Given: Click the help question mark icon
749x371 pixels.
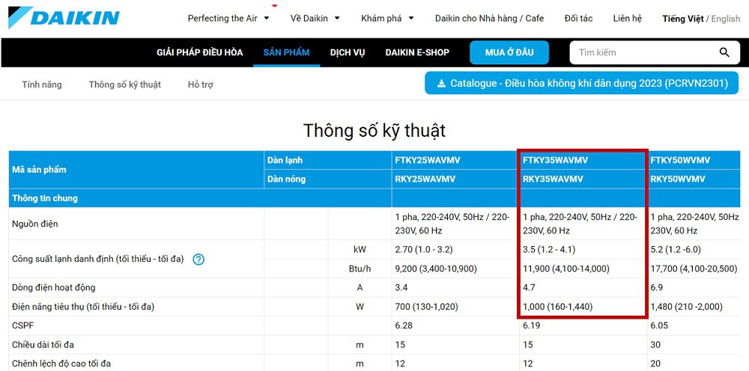Looking at the screenshot, I should [198, 260].
